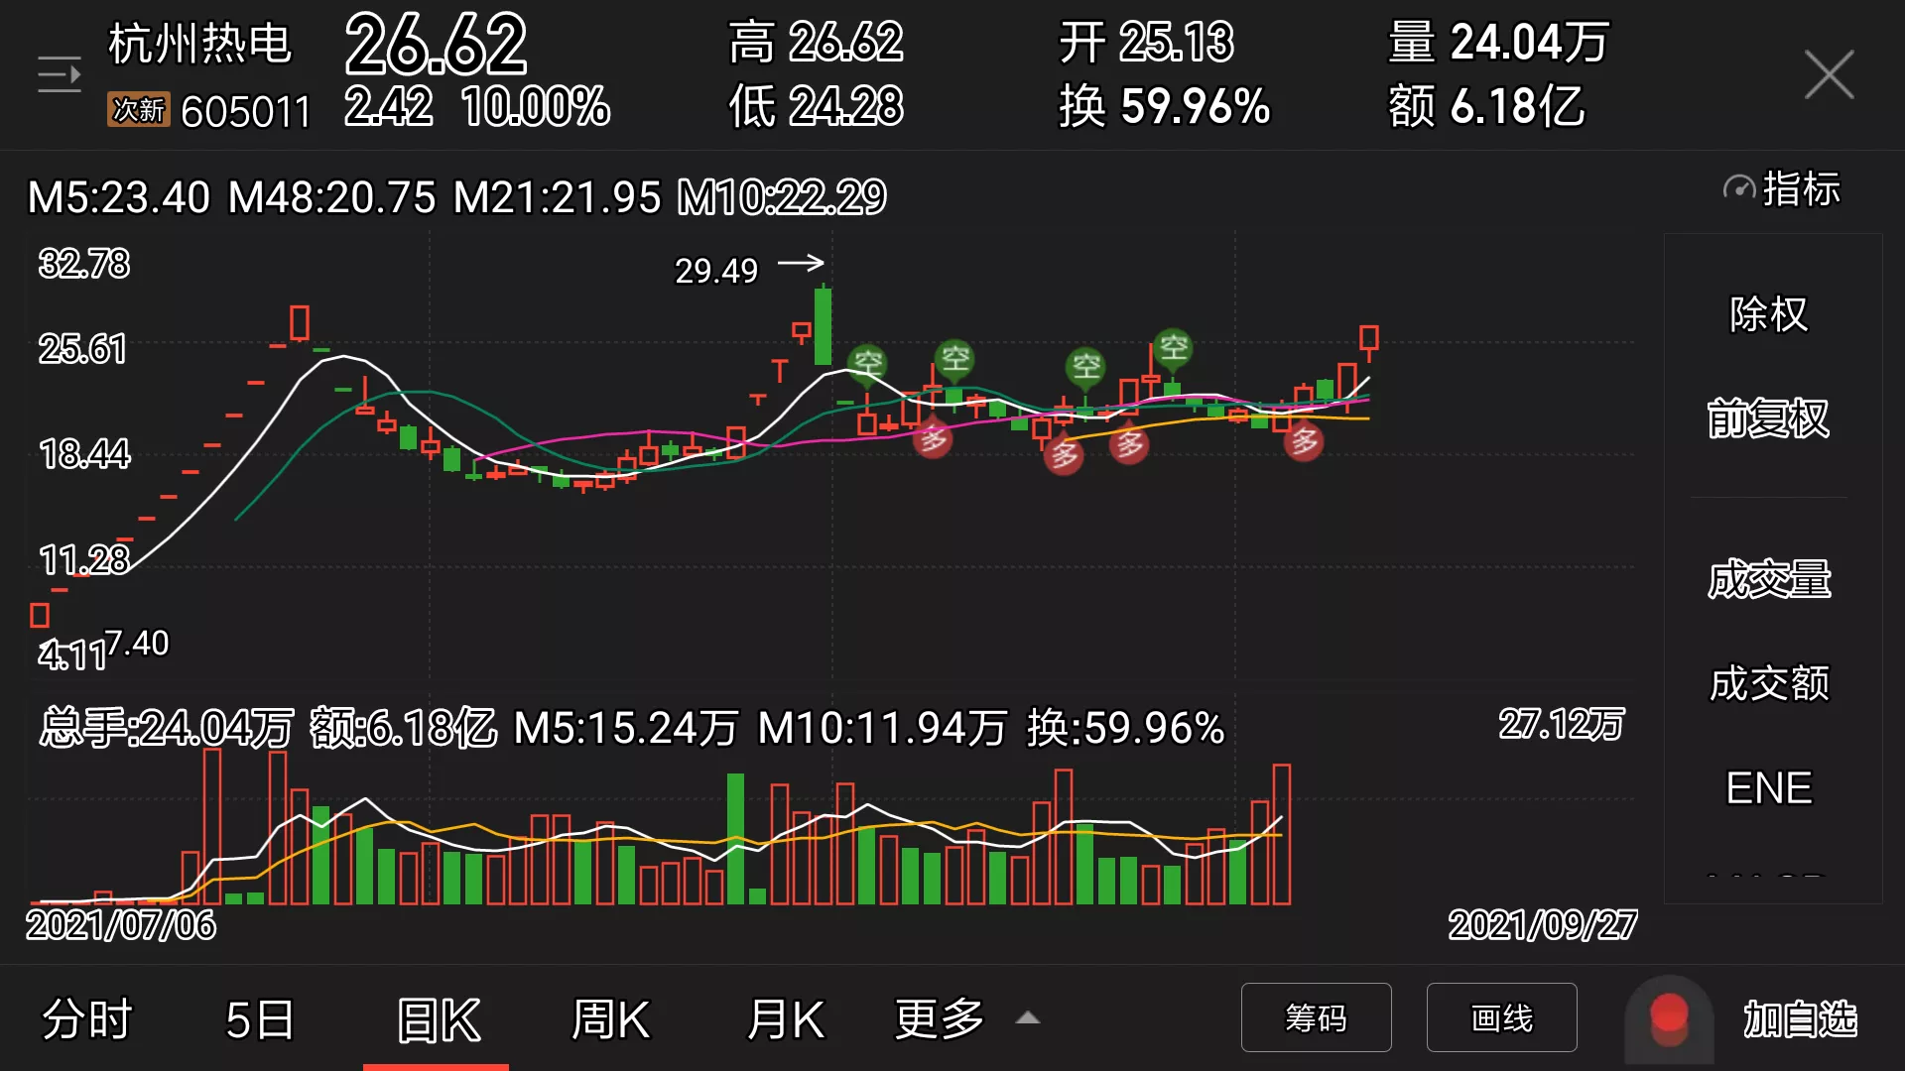This screenshot has width=1905, height=1071.
Task: Open the 画线 drawing tool button
Action: pos(1501,1017)
